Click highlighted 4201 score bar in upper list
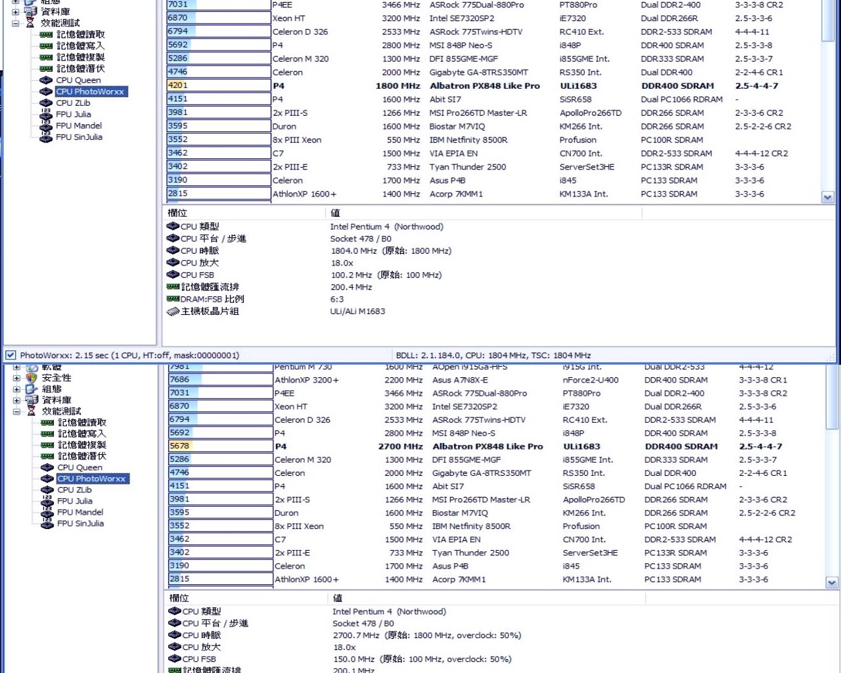This screenshot has height=673, width=841. coord(219,85)
